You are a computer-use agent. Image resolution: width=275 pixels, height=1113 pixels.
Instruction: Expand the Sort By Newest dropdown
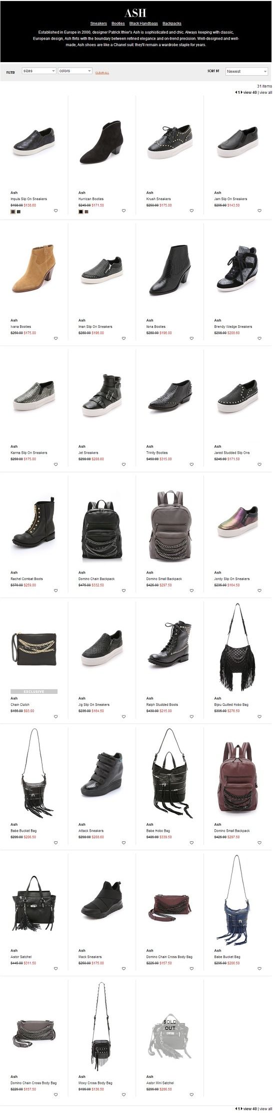pos(247,71)
